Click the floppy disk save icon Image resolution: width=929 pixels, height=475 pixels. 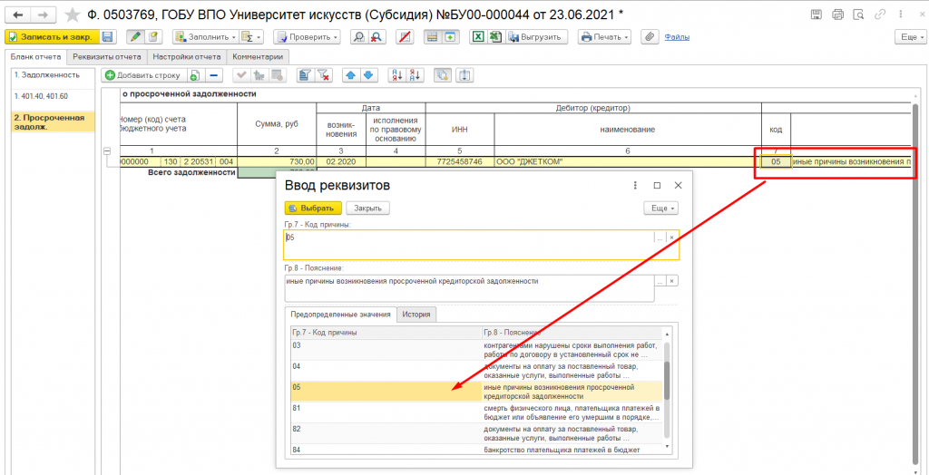pyautogui.click(x=107, y=37)
